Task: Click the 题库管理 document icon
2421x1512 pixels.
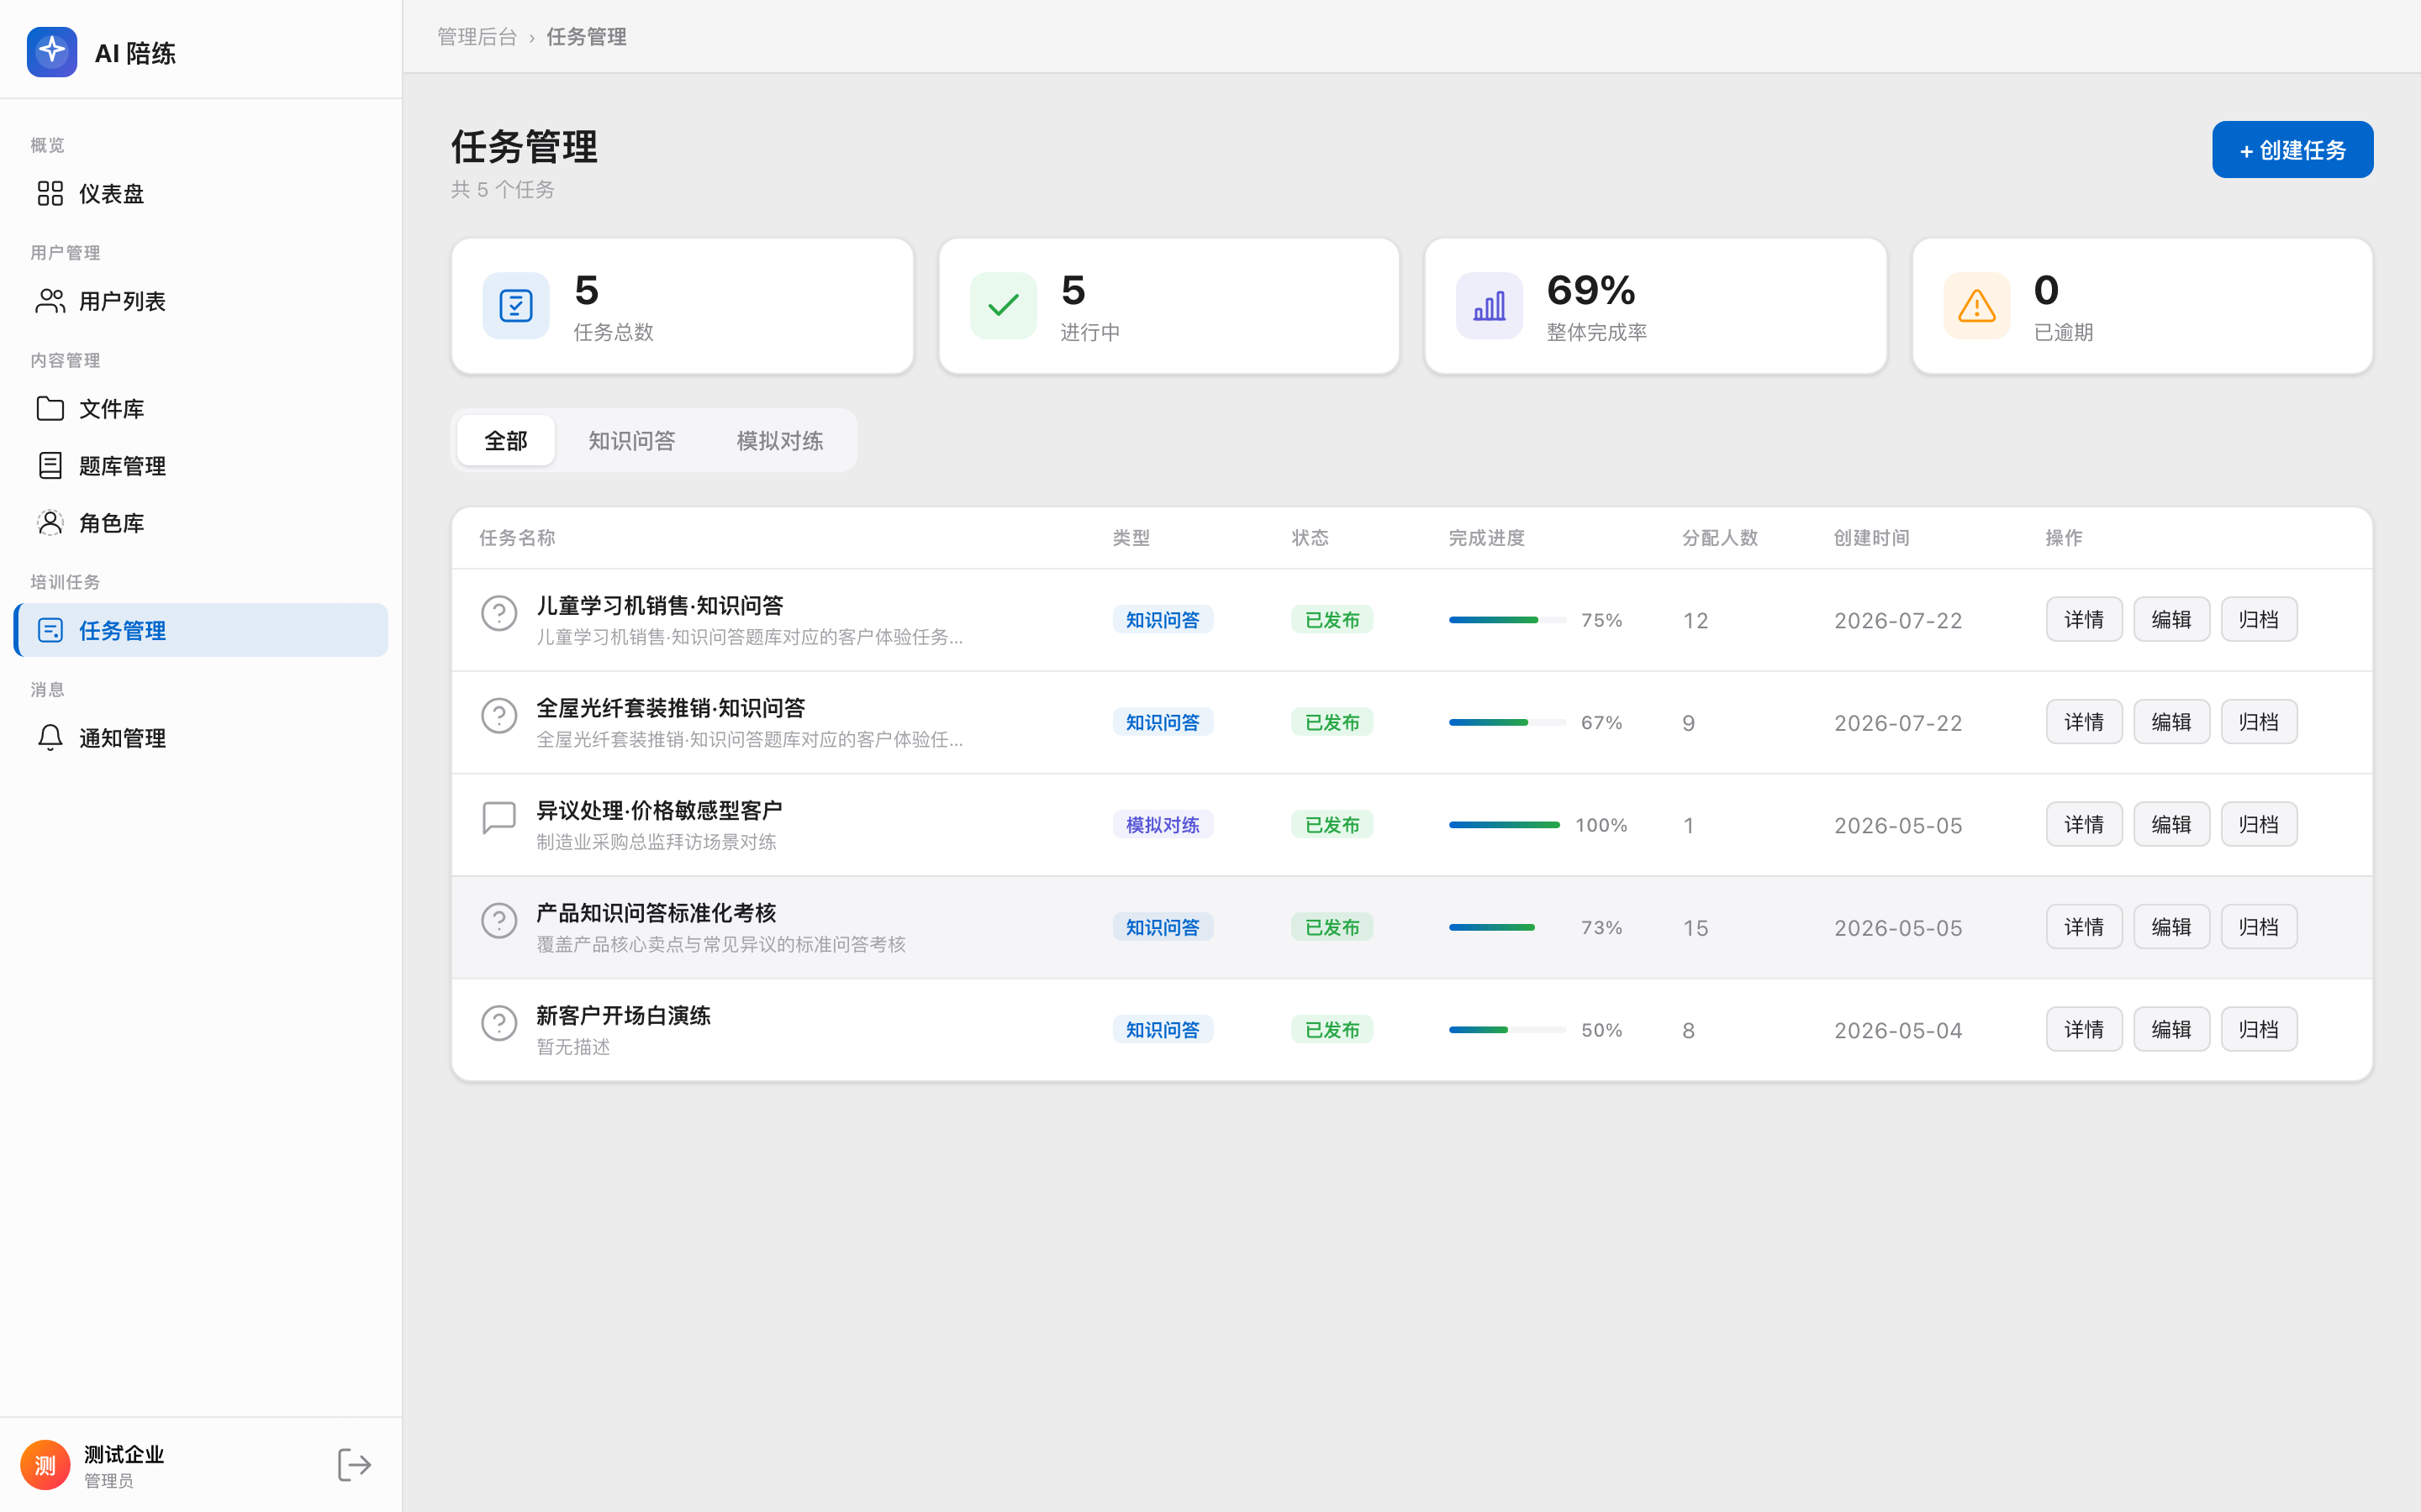Action: pos(50,465)
